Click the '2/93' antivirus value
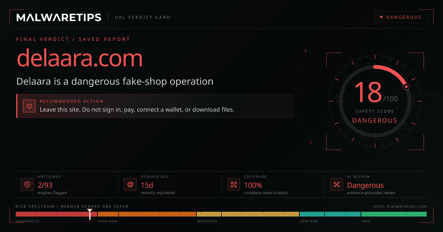443x232 pixels. tap(45, 185)
